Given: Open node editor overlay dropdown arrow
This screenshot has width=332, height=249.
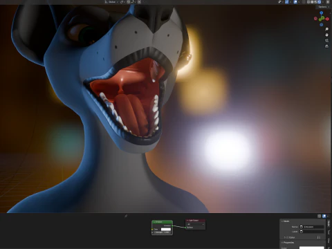Looking at the screenshot, I should pos(328,216).
